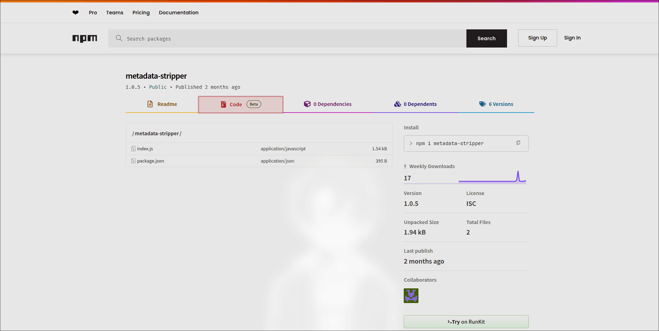The image size is (659, 331).
Task: Try the package on RunKit
Action: 466,322
